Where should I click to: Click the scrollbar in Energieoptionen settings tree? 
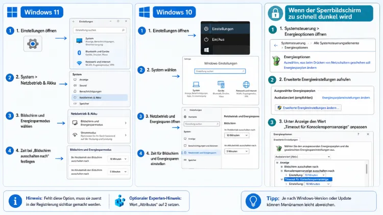[367, 169]
